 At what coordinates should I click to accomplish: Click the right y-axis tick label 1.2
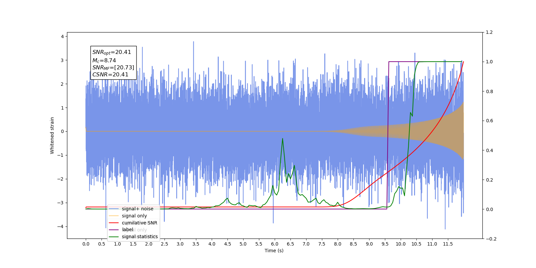click(x=489, y=32)
